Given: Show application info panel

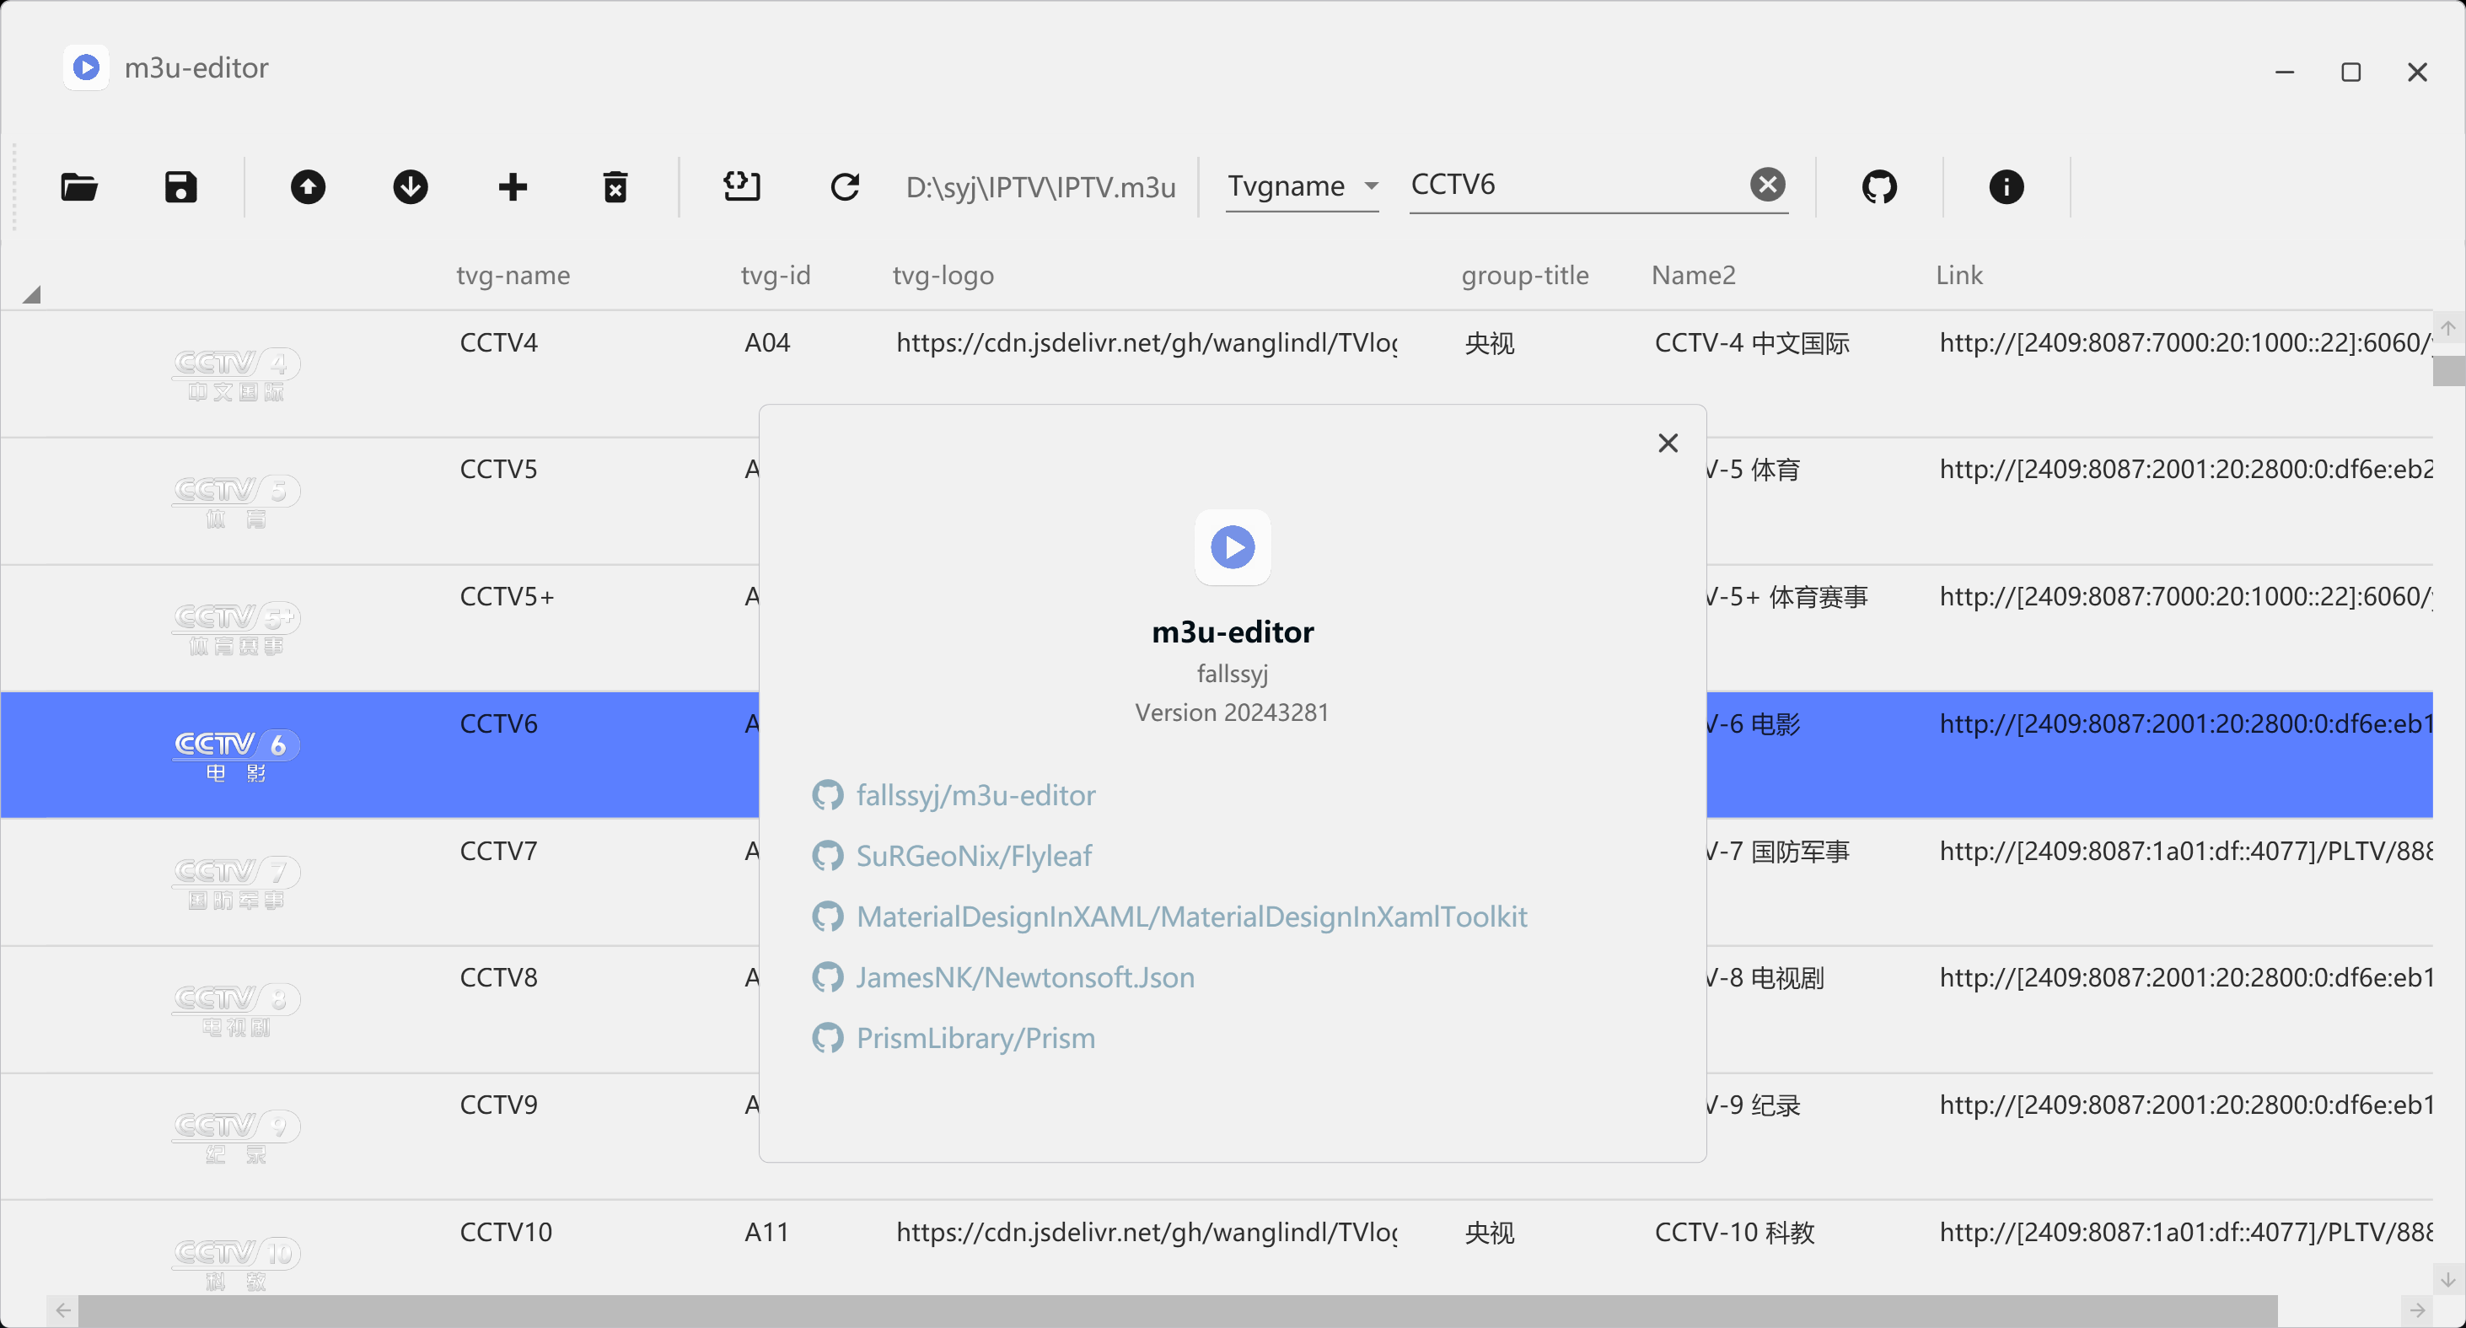Looking at the screenshot, I should pyautogui.click(x=2007, y=186).
